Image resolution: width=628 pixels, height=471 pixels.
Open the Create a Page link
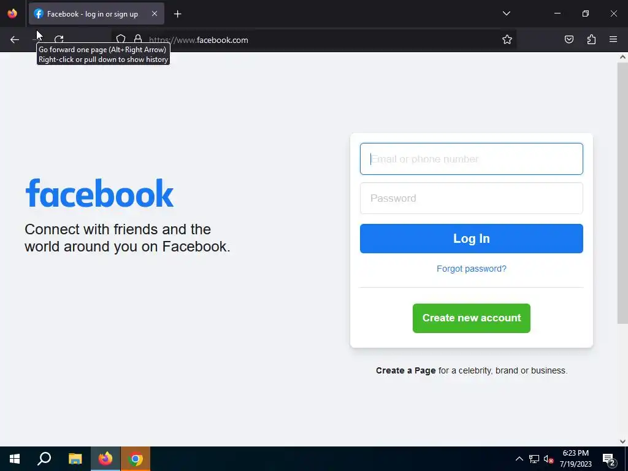coord(406,370)
